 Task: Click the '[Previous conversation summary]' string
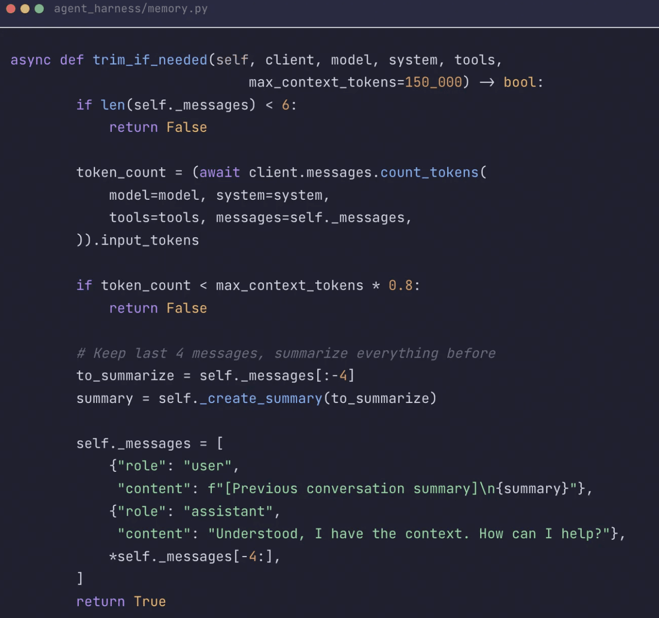pos(351,489)
